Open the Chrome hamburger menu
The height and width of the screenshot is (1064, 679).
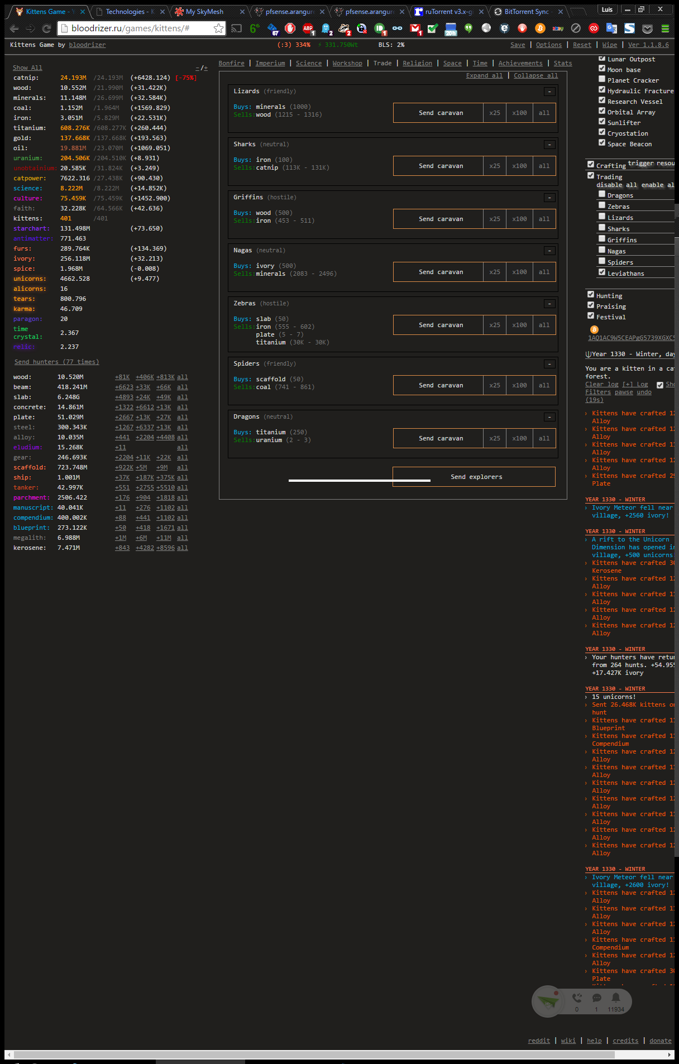point(665,28)
